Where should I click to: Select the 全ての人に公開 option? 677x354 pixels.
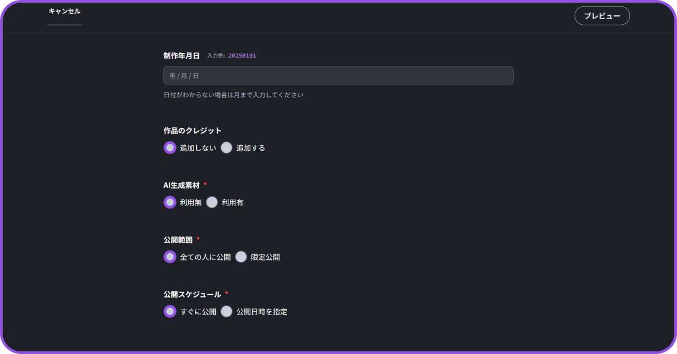(x=170, y=257)
